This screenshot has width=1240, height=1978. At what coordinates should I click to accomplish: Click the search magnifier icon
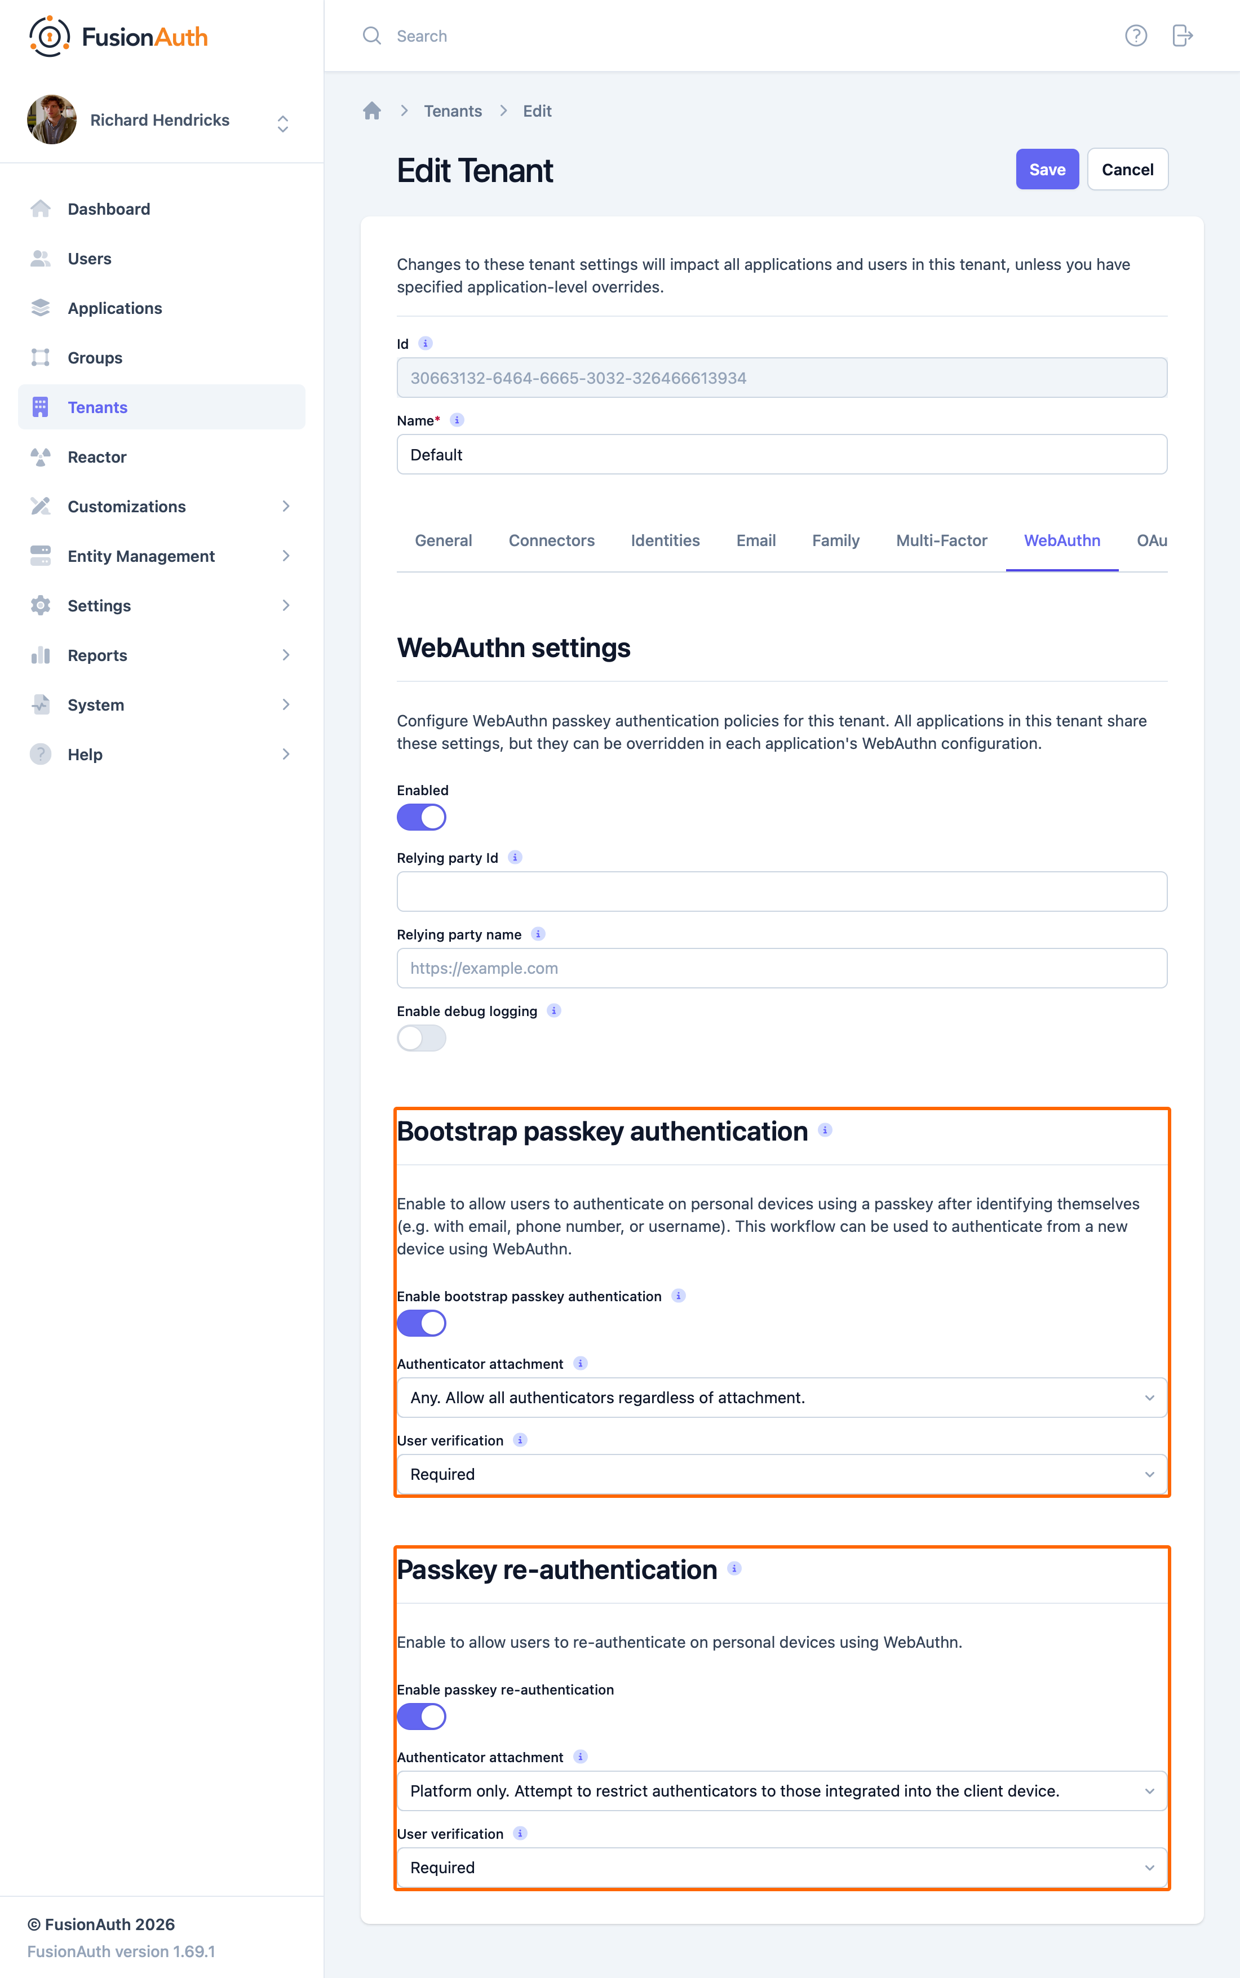click(371, 36)
